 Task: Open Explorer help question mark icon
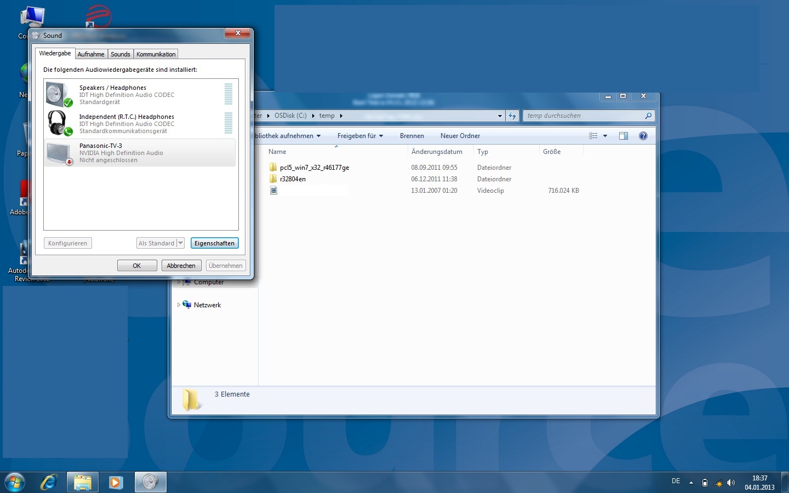pos(643,136)
